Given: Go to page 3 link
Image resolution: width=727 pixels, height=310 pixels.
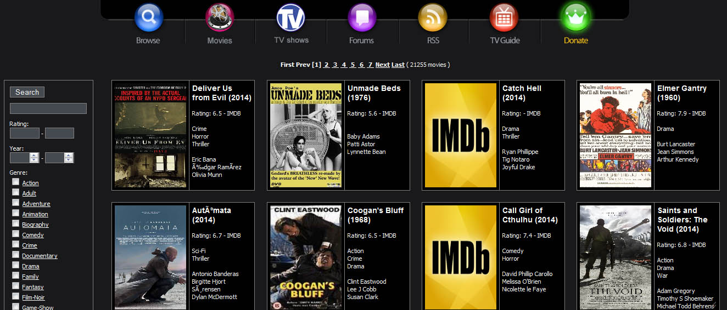Looking at the screenshot, I should pos(335,65).
